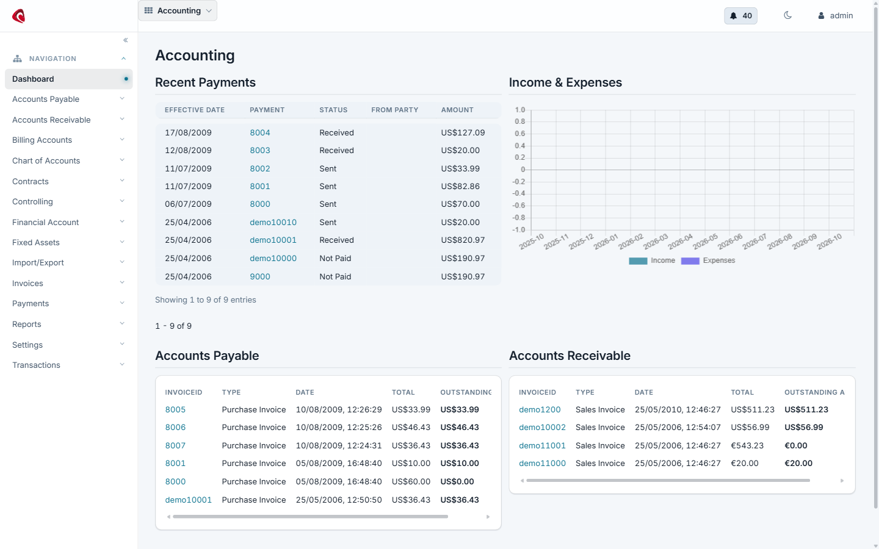Collapse the Navigation section chevron
This screenshot has height=549, width=879.
coord(123,59)
